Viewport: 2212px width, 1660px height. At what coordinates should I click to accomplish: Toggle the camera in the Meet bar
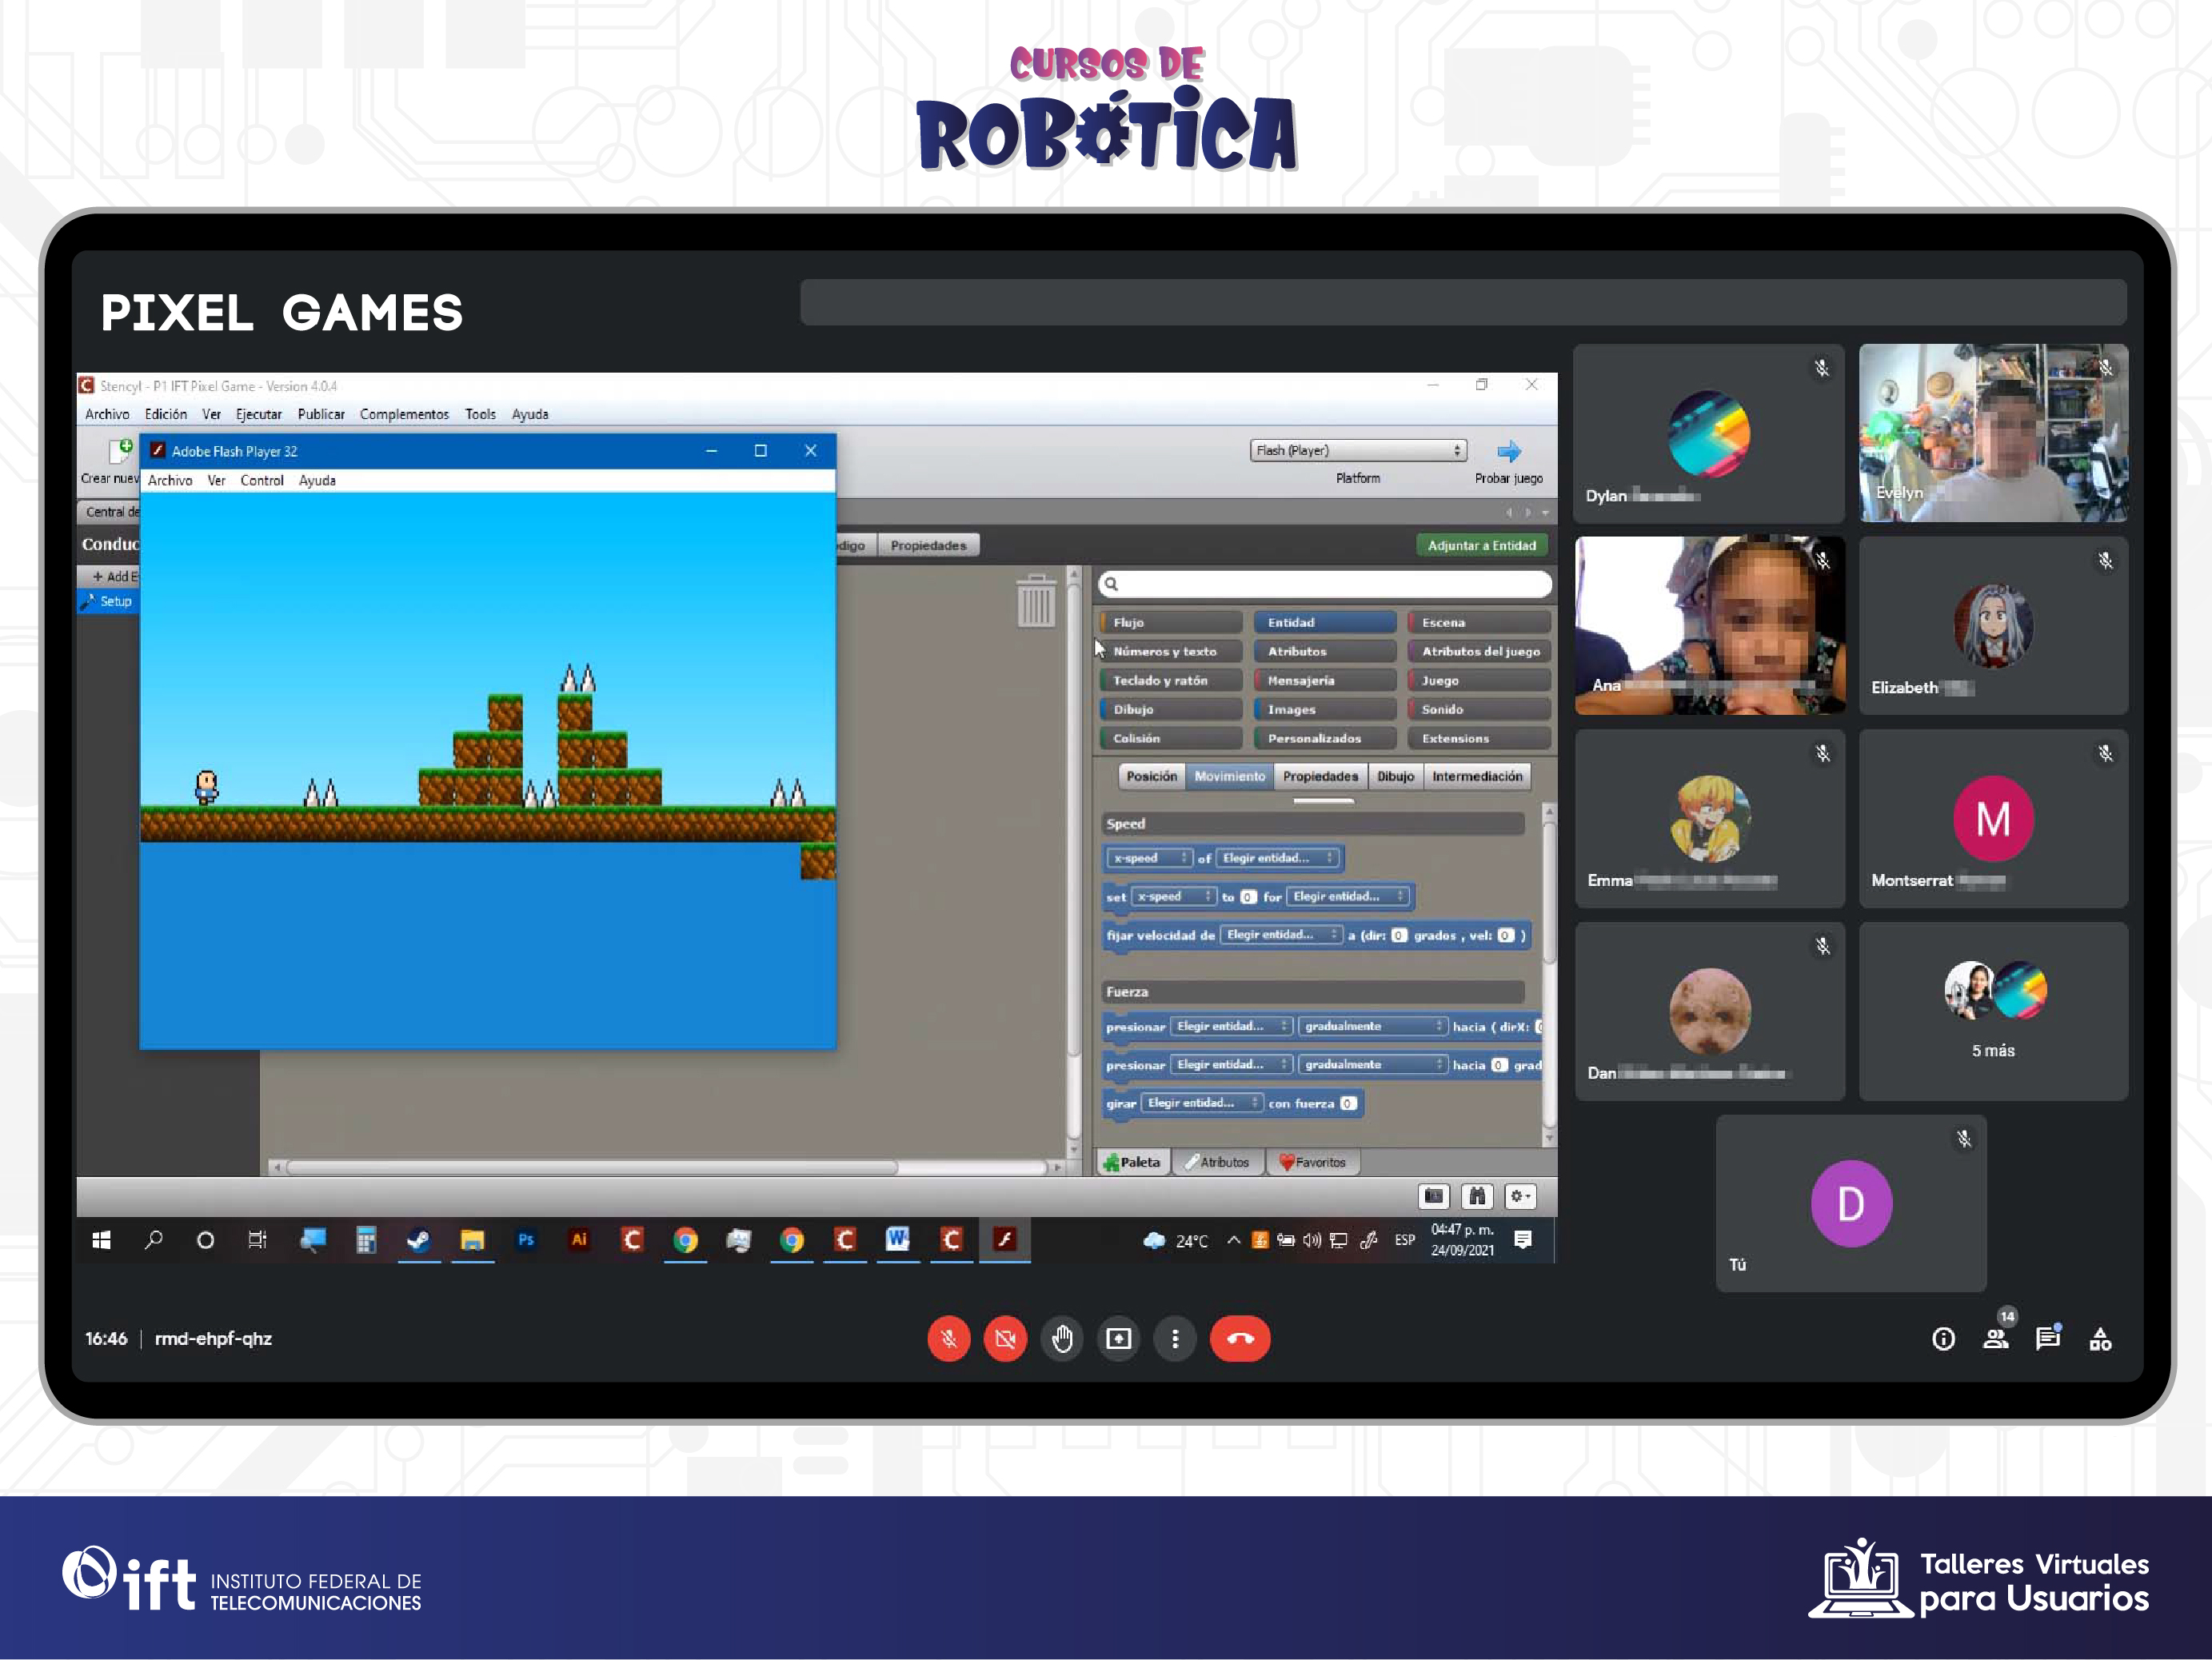(x=1005, y=1339)
